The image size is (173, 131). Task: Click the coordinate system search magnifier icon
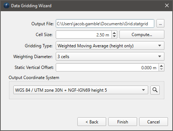[155, 90]
